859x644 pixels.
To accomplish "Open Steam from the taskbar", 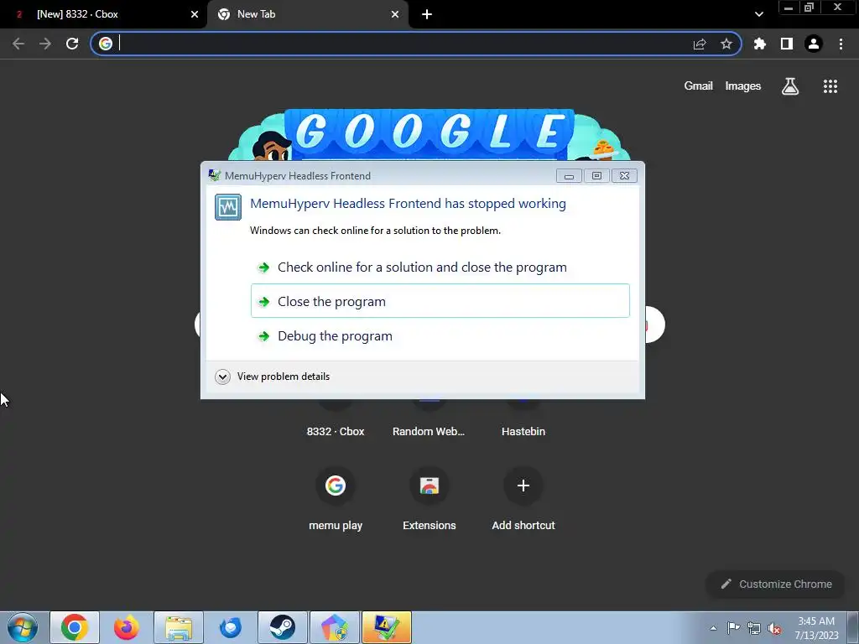I will click(x=282, y=627).
